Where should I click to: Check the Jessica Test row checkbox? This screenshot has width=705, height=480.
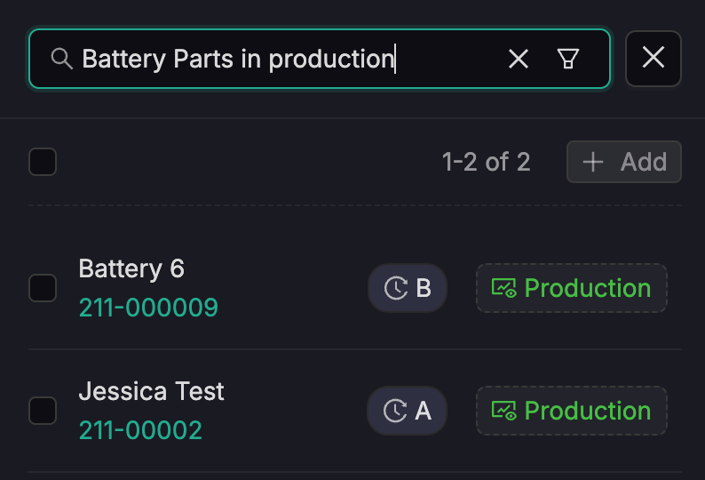point(43,411)
